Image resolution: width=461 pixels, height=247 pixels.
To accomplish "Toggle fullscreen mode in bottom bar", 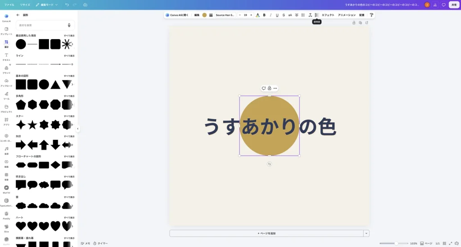I will pyautogui.click(x=450, y=243).
